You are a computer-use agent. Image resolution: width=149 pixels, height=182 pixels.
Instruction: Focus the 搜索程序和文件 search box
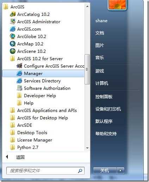point(45,171)
